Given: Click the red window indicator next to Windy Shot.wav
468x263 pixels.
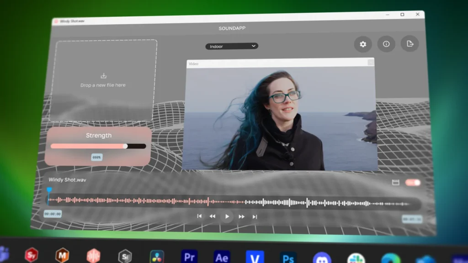Looking at the screenshot, I should 56,21.
